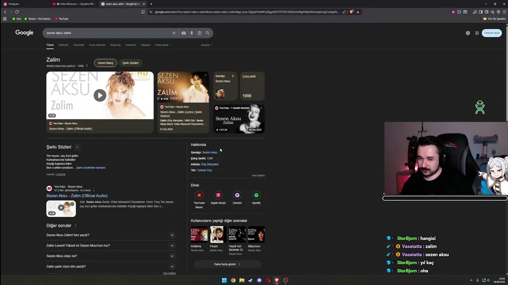The height and width of the screenshot is (285, 508).
Task: Click the magnifier search submit icon
Action: pyautogui.click(x=207, y=33)
